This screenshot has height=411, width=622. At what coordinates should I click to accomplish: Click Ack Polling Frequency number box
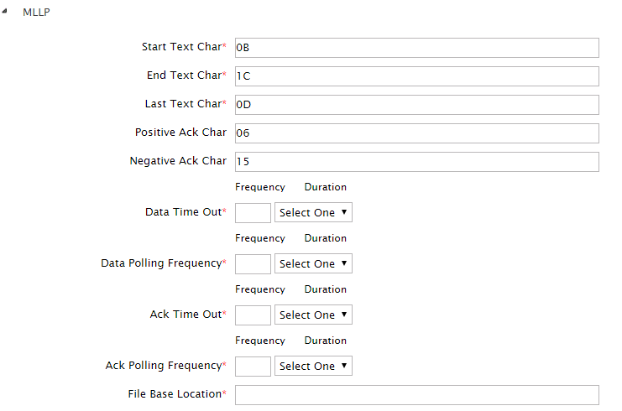pyautogui.click(x=253, y=366)
